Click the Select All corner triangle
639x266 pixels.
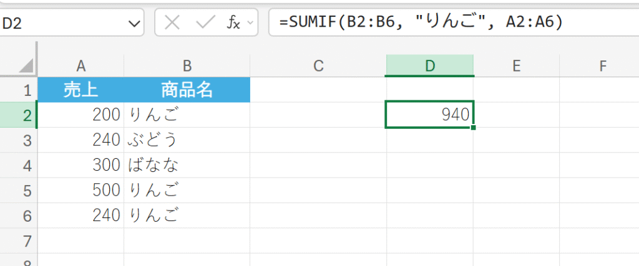25,66
